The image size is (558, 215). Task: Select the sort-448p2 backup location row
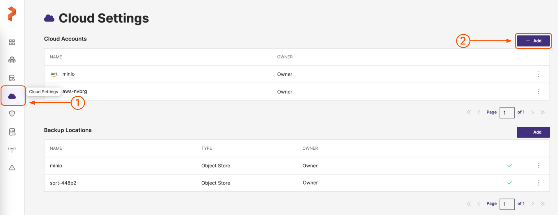63,183
